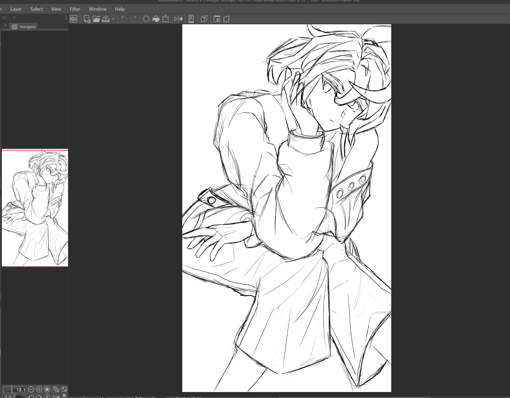
Task: Fit canvas to screen icon
Action: [x=56, y=389]
